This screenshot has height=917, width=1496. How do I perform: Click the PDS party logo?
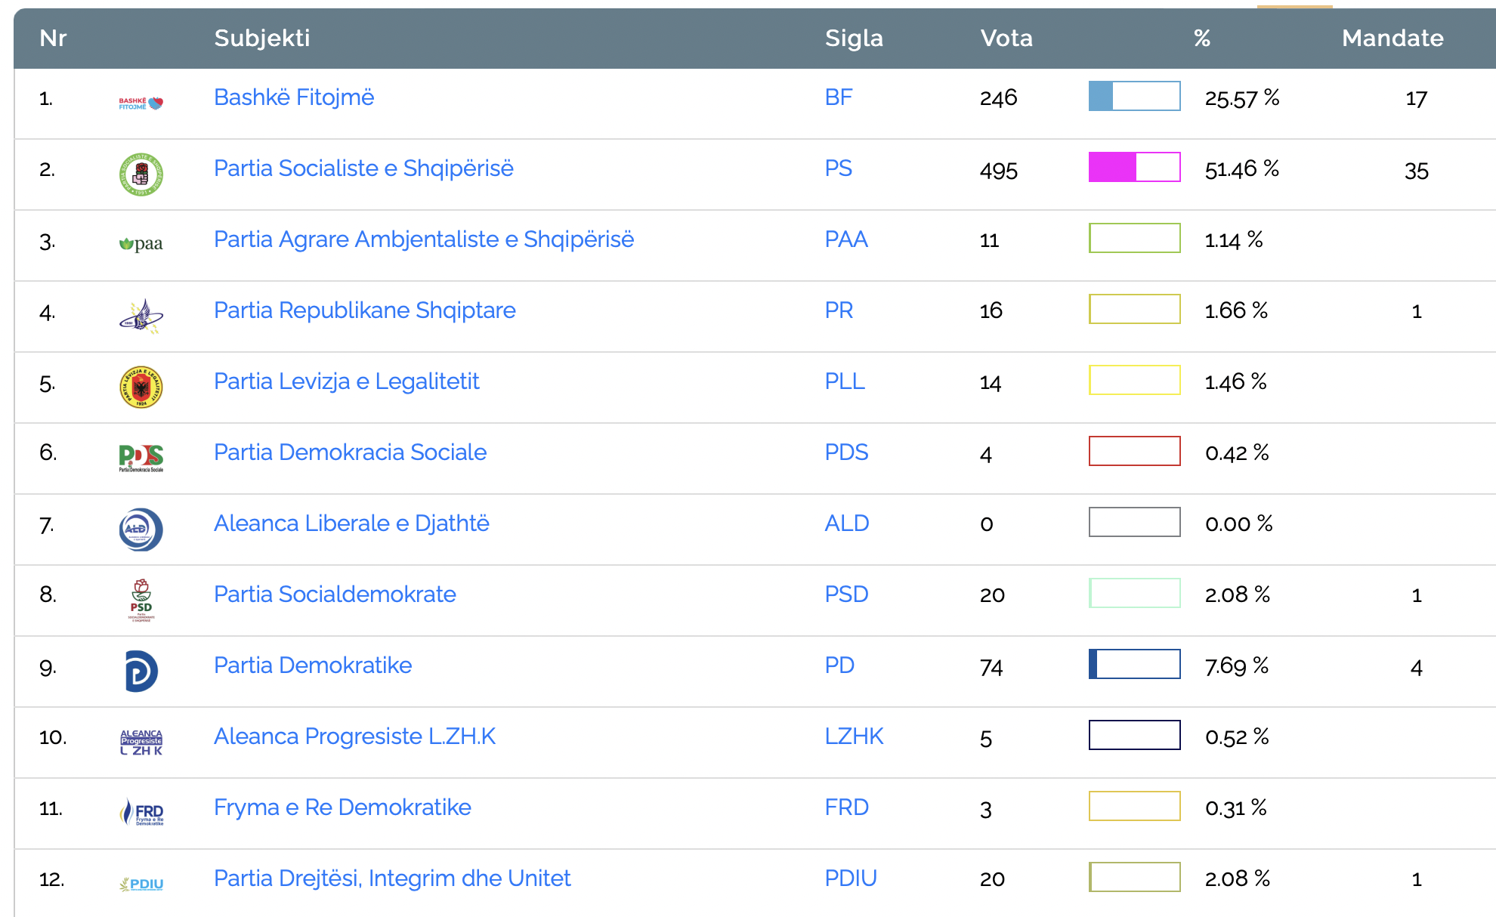[141, 458]
